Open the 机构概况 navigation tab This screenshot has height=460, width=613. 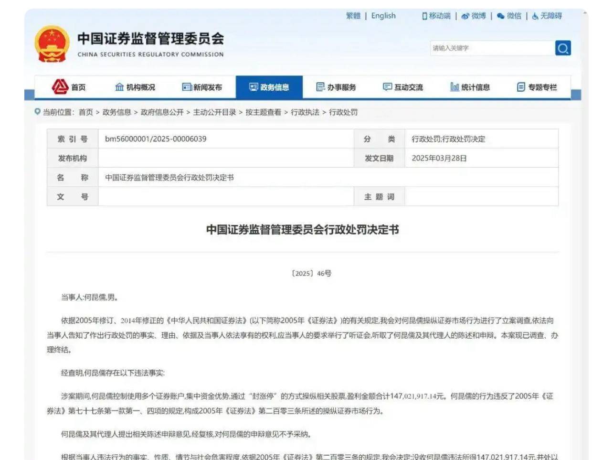click(135, 87)
